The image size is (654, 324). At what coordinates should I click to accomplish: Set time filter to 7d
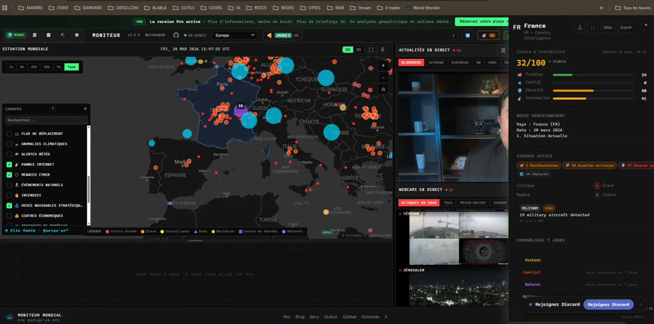pyautogui.click(x=58, y=66)
